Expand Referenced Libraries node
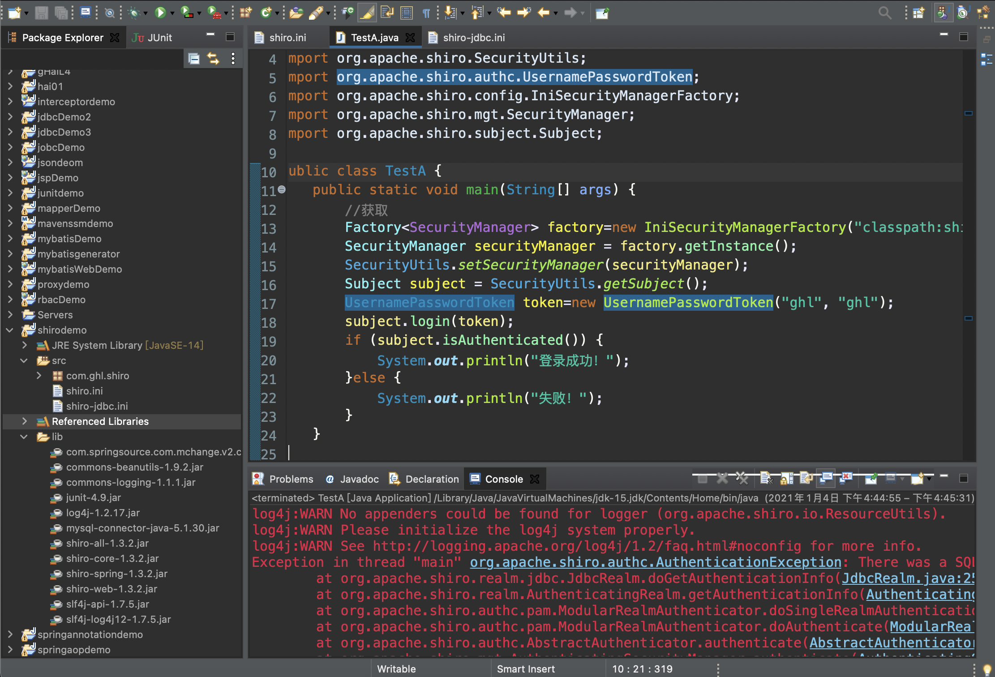 point(25,421)
